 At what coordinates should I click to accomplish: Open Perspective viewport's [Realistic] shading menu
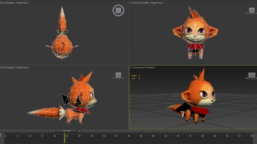coord(151,67)
